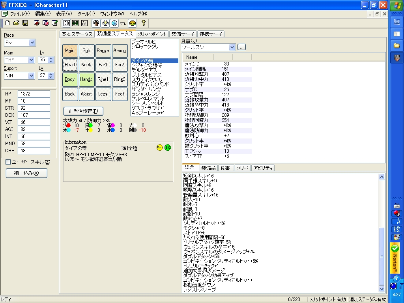Toggle the Ammo equipment slot button
The image size is (404, 303).
point(120,51)
